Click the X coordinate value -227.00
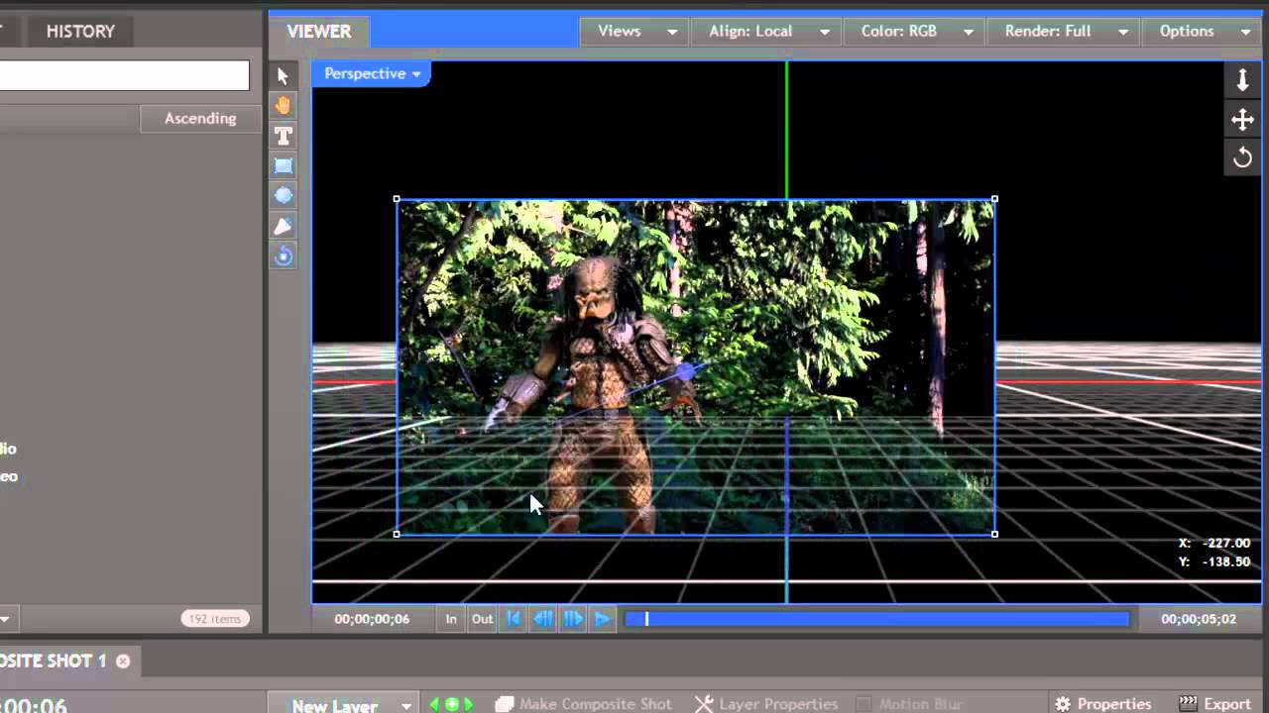The image size is (1269, 713). coord(1226,543)
